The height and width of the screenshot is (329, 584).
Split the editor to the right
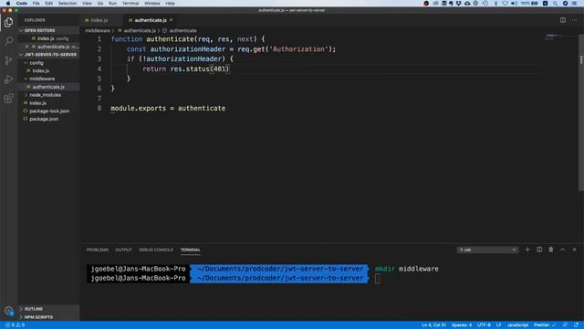pyautogui.click(x=563, y=20)
